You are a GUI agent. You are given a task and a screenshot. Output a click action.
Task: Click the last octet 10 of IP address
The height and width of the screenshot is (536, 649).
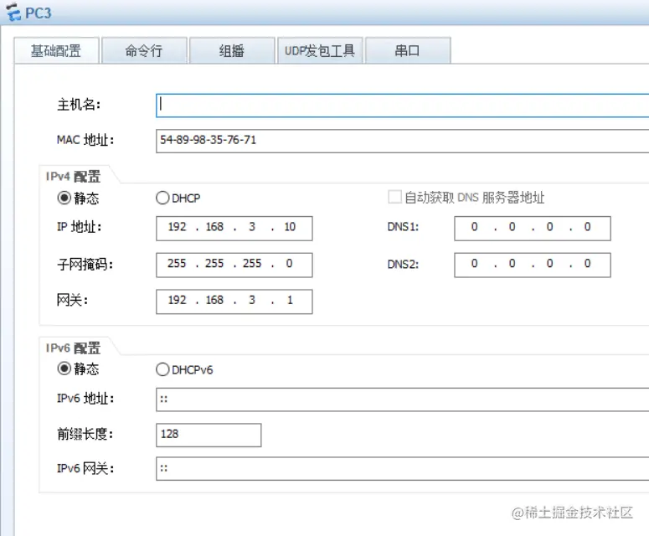pyautogui.click(x=290, y=227)
